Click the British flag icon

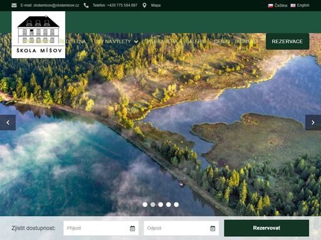293,6
